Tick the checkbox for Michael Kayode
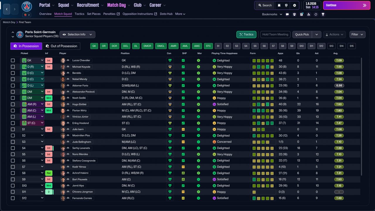 point(13,67)
